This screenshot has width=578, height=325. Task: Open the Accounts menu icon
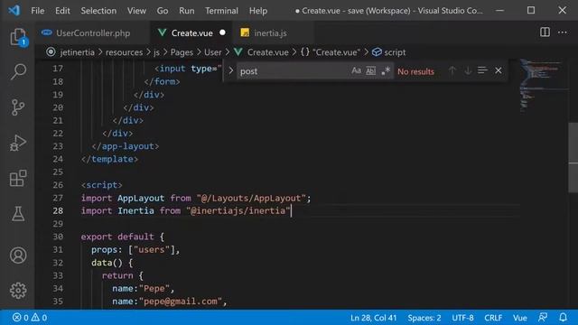click(x=18, y=255)
